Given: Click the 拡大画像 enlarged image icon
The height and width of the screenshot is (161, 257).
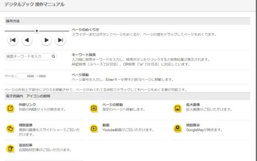Looking at the screenshot, I should point(177,108).
